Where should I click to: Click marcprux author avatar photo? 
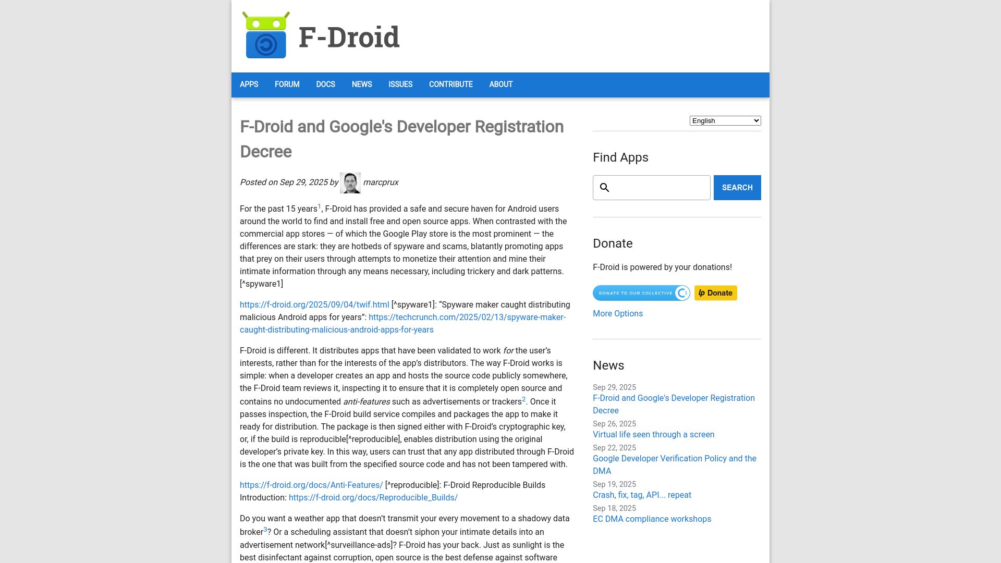coord(350,183)
